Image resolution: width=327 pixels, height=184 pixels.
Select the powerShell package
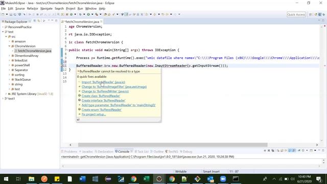pyautogui.click(x=22, y=65)
